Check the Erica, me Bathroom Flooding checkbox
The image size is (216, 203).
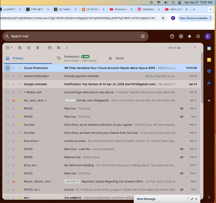[x=7, y=165]
